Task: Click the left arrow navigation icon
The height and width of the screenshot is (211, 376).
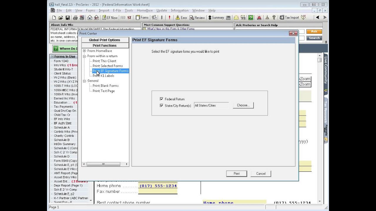Action: tap(318, 18)
